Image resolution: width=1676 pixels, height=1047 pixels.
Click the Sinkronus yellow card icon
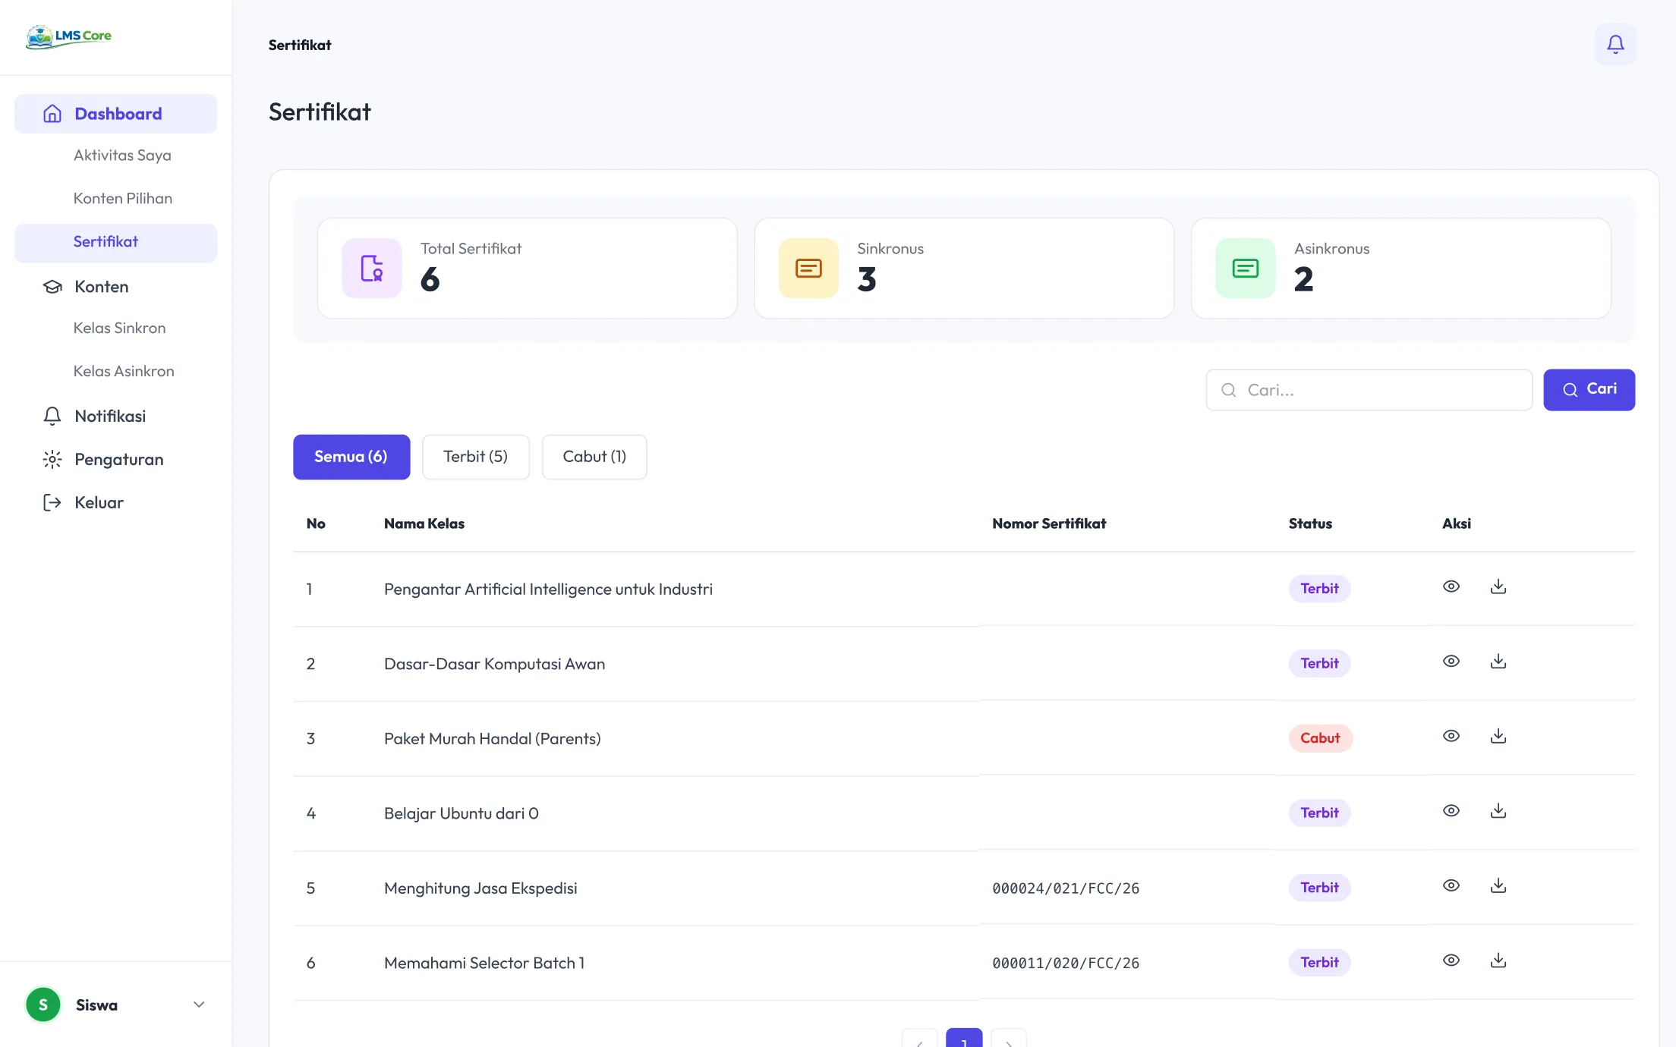[808, 269]
